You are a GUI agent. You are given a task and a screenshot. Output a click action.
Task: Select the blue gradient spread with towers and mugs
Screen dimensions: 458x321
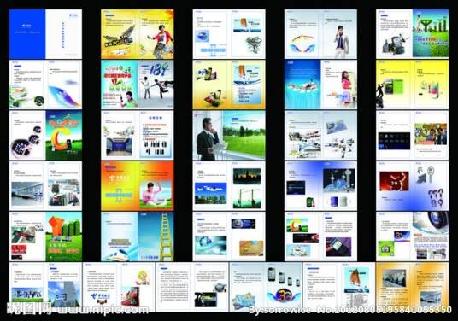(x=320, y=186)
